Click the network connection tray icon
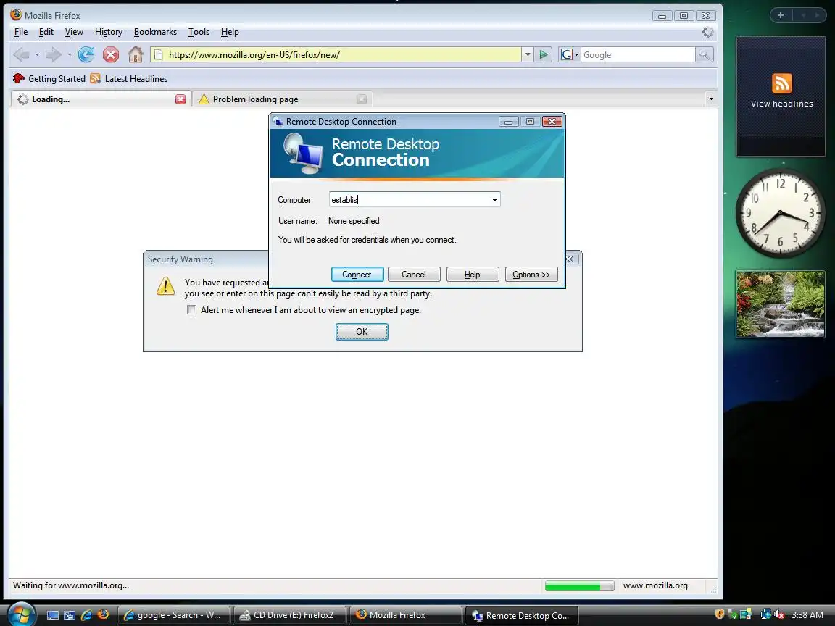This screenshot has width=835, height=626. coord(765,614)
